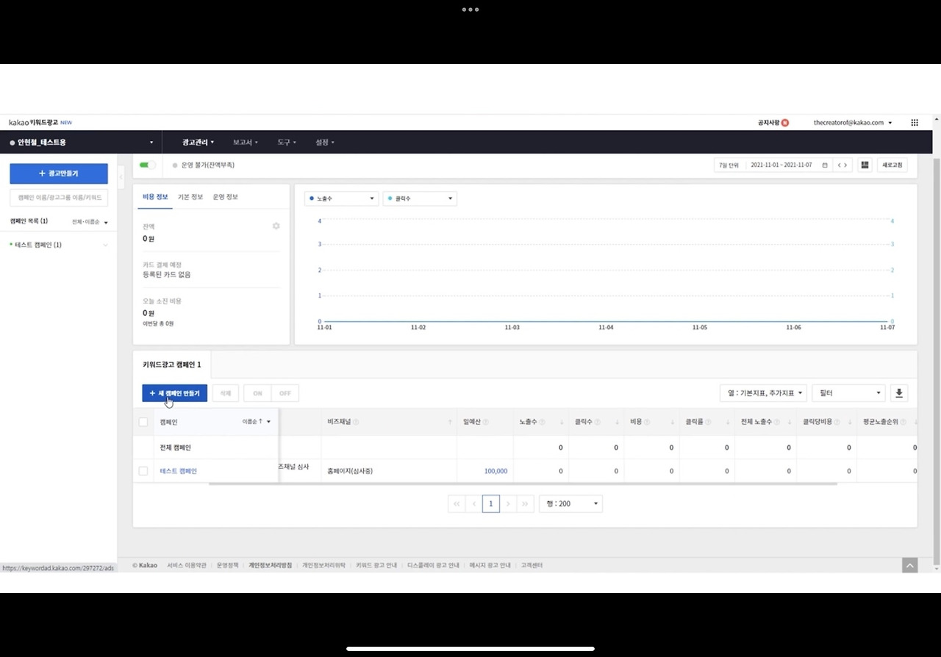Open the 노출수 metric dropdown
941x657 pixels.
tap(342, 198)
